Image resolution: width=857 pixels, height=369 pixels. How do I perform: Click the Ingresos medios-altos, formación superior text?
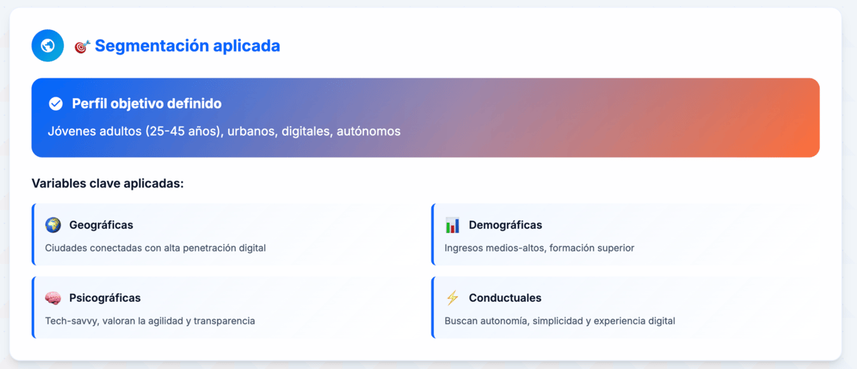tap(539, 248)
